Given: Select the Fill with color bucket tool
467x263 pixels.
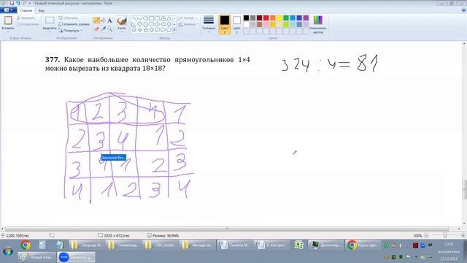Looking at the screenshot, I should click(103, 20).
